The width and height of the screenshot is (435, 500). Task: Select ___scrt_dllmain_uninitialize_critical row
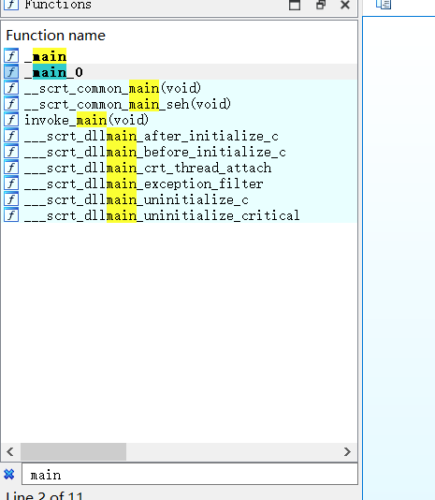(180, 215)
